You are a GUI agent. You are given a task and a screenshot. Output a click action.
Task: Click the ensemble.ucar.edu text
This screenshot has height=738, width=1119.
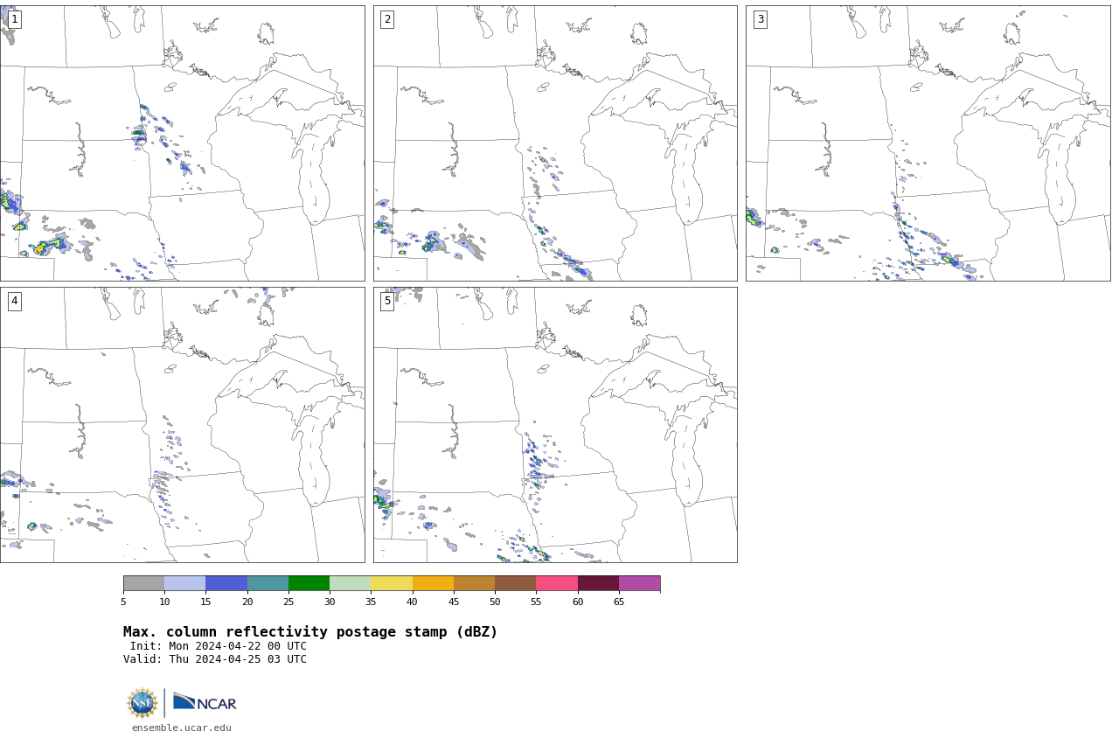[x=182, y=728]
